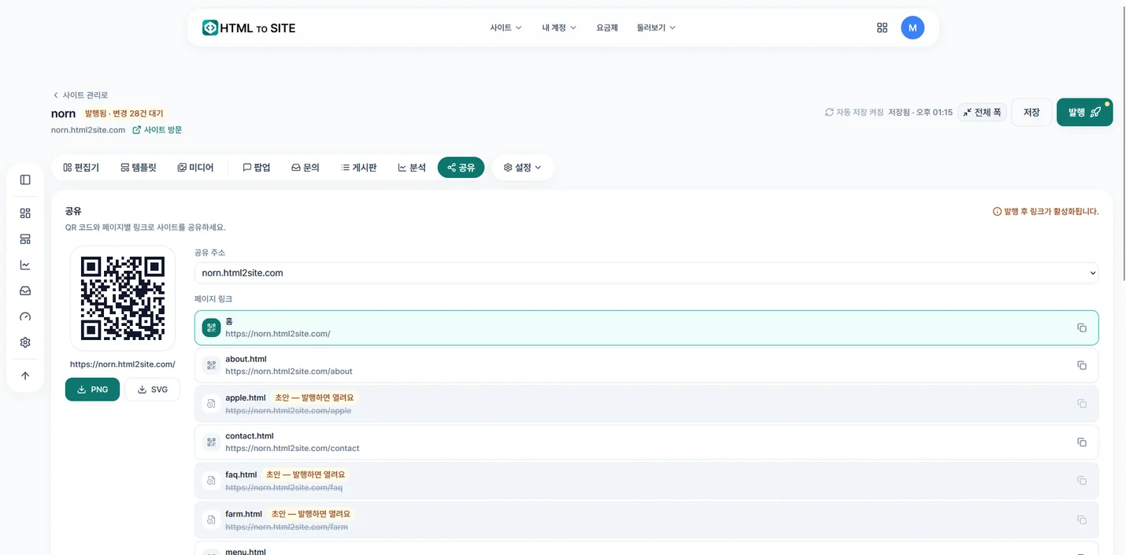Open the 공유 주소 domain dropdown
The height and width of the screenshot is (555, 1126).
tap(646, 273)
